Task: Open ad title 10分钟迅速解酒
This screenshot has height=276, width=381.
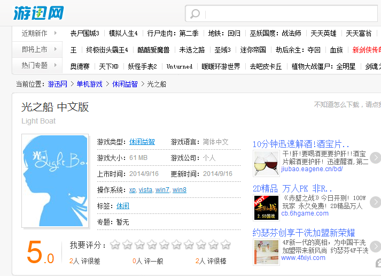Action: [x=301, y=144]
